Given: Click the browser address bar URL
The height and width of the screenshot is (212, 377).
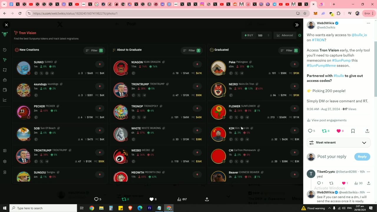Looking at the screenshot, I should pyautogui.click(x=75, y=13).
